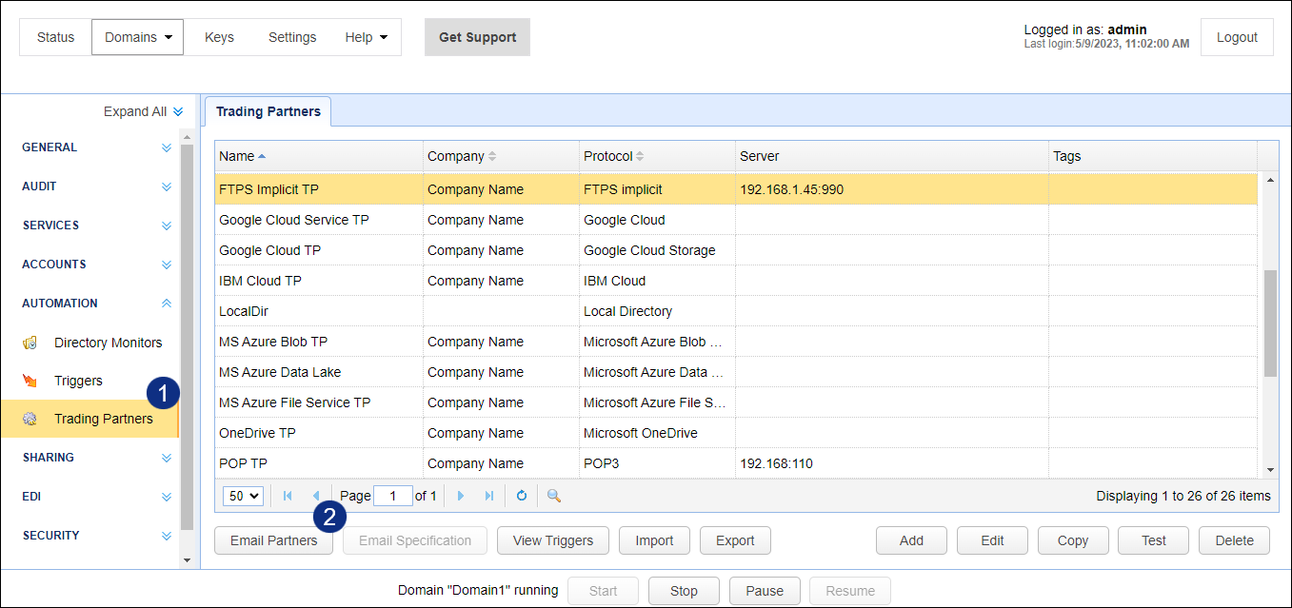Select the POP TP row

[736, 463]
